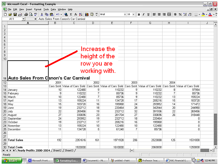The height and width of the screenshot is (166, 218).
Task: Apply Merge and Center to cells
Action: 169,15
